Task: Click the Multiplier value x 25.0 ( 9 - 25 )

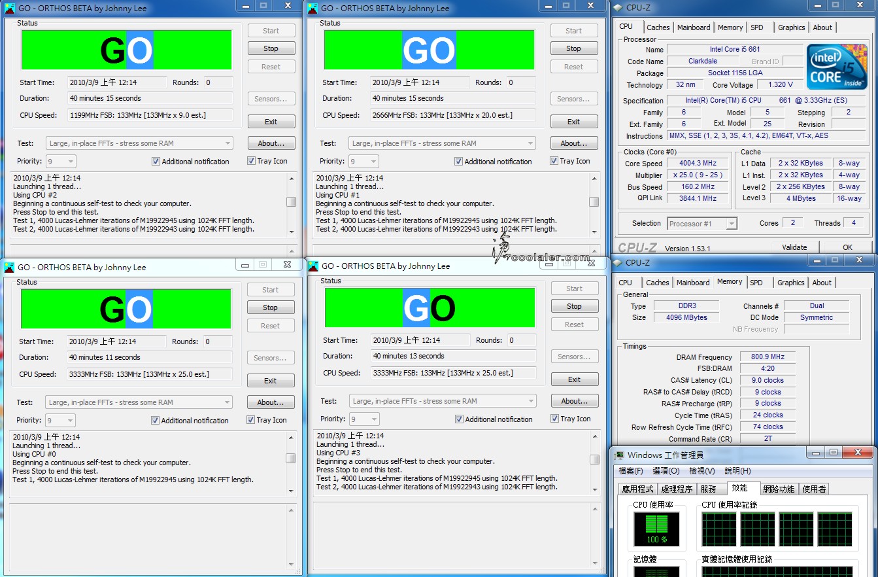Action: click(x=698, y=175)
